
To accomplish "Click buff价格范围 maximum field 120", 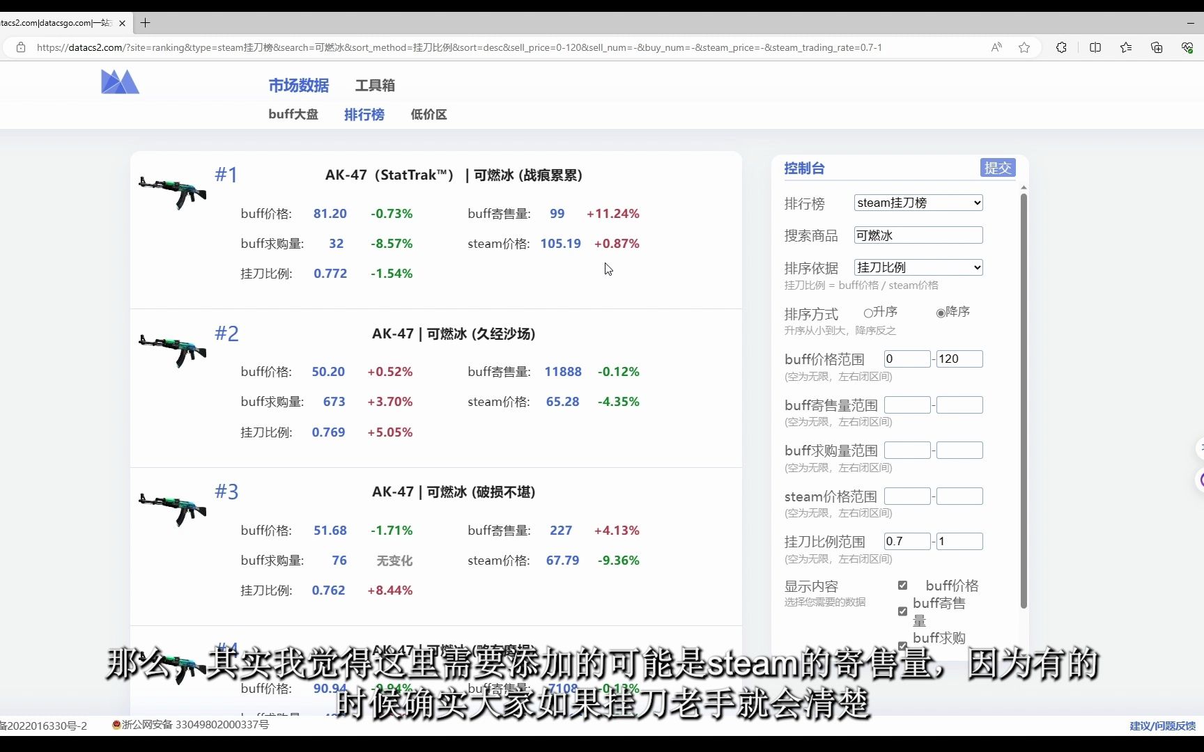I will 959,359.
